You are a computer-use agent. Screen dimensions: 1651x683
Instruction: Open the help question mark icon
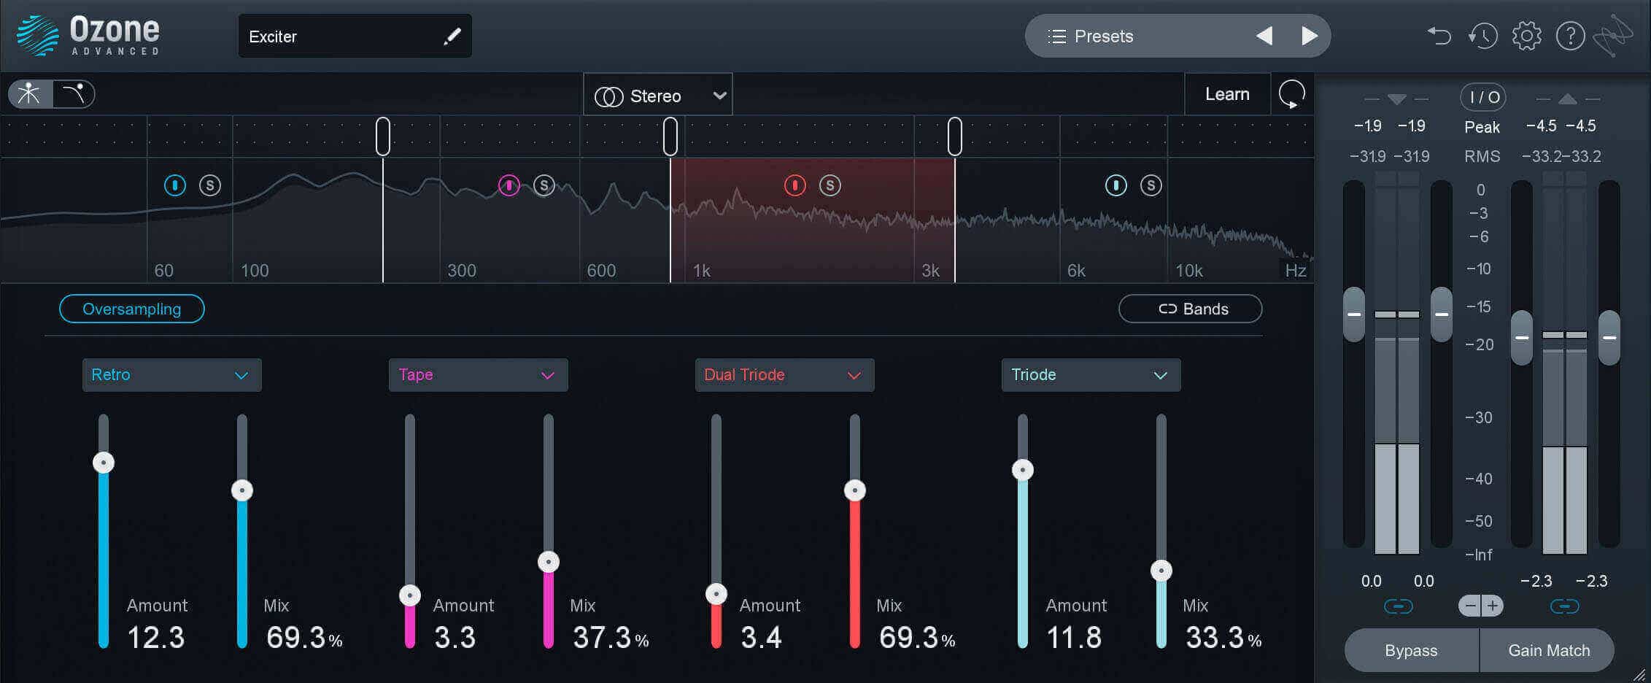point(1570,36)
